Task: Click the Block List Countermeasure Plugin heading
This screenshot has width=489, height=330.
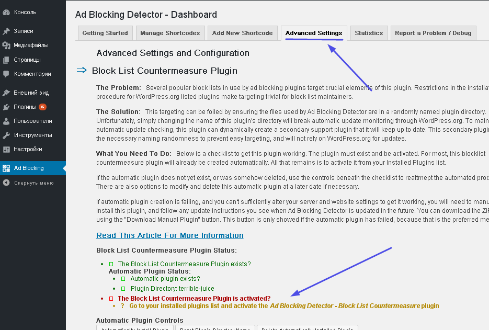Action: click(165, 71)
